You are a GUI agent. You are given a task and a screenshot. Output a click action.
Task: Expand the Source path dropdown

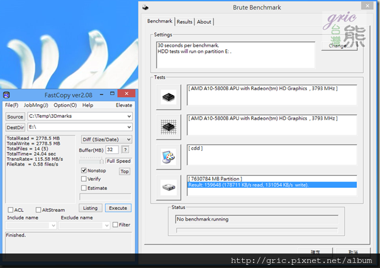click(129, 117)
